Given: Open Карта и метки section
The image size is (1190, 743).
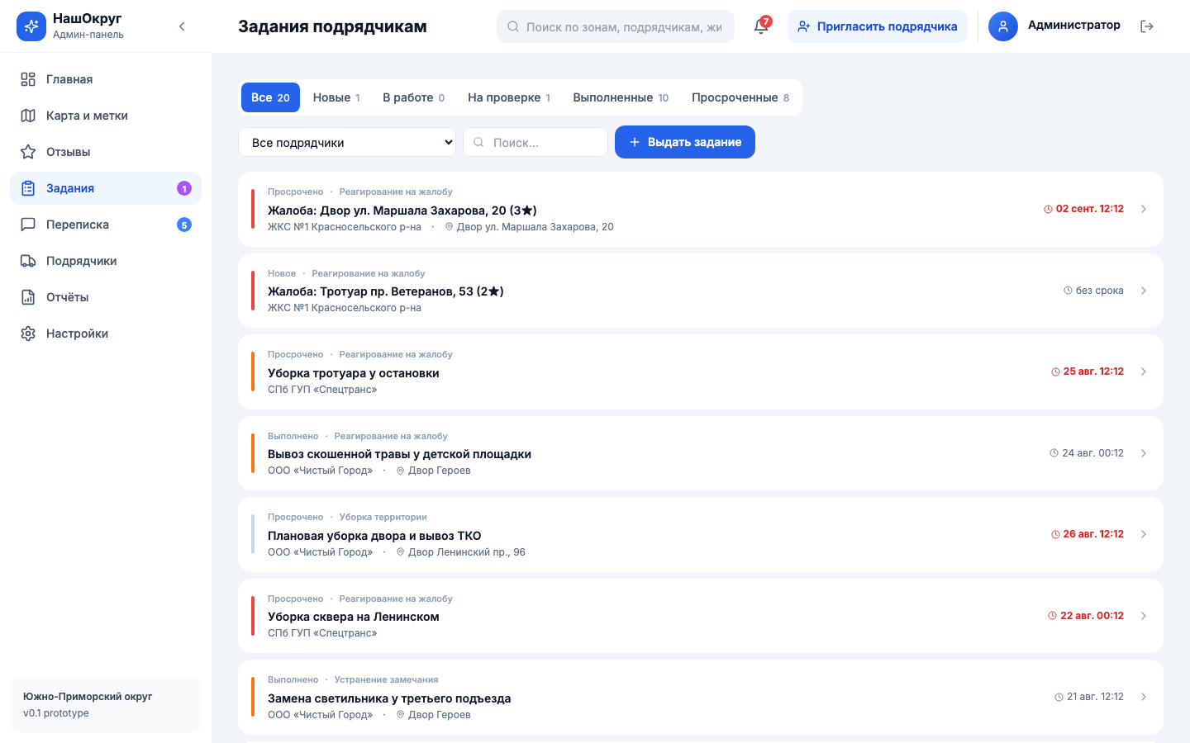Looking at the screenshot, I should tap(106, 116).
